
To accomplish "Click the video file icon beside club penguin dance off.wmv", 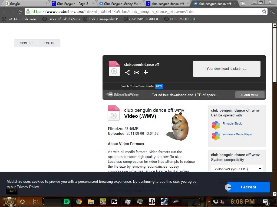I will (x=114, y=113).
